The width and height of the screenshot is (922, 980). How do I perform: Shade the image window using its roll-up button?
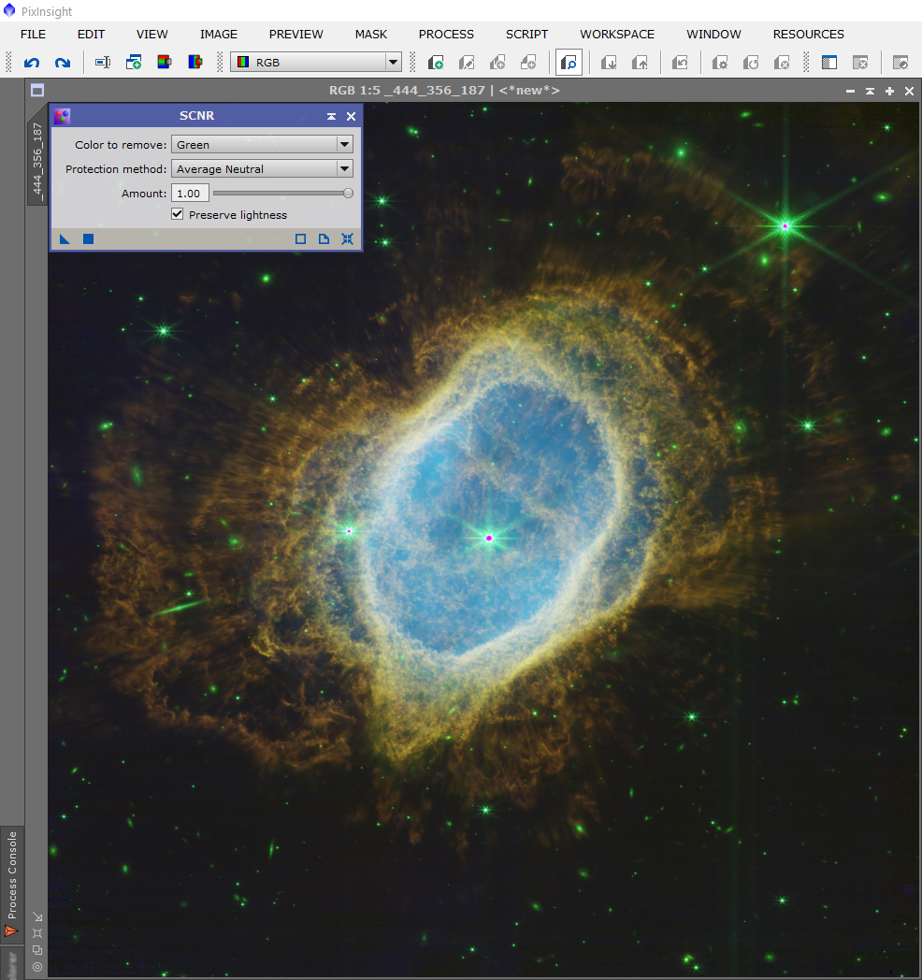[x=870, y=91]
